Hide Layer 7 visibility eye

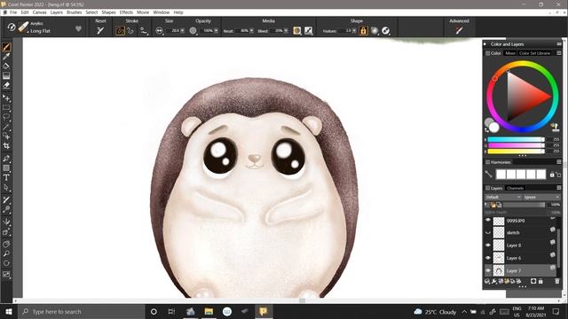(488, 270)
